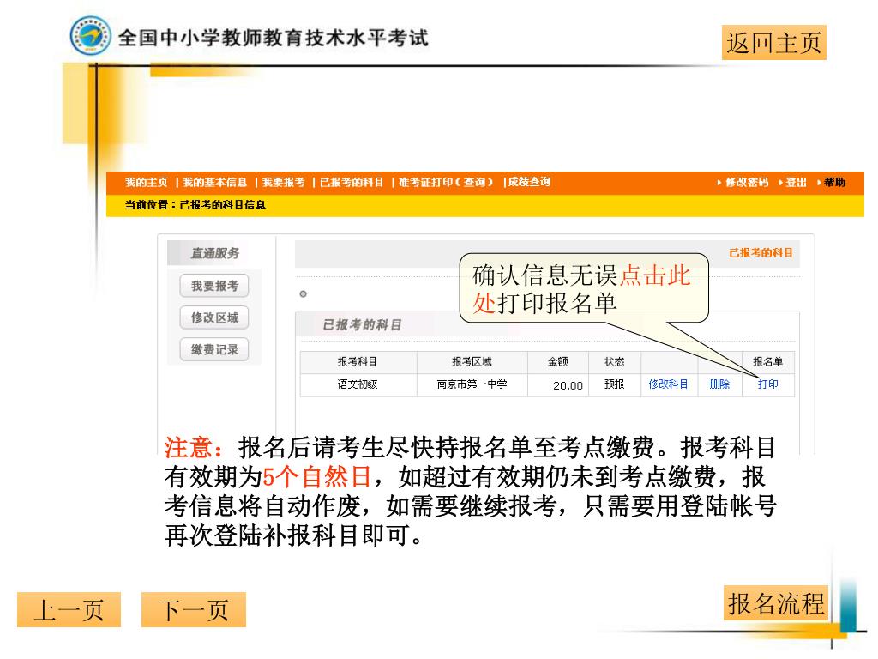Switch to 已报考的科目 nav item
The height and width of the screenshot is (659, 878).
coord(352,182)
